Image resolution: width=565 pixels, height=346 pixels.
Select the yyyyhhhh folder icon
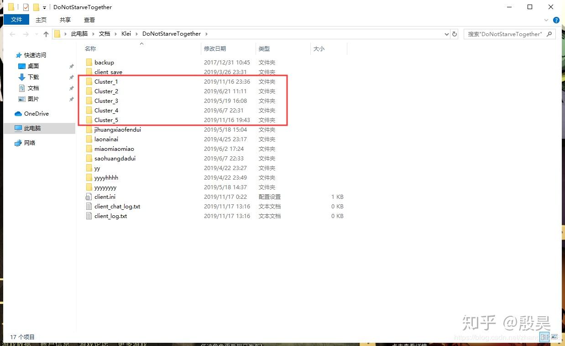coord(89,177)
